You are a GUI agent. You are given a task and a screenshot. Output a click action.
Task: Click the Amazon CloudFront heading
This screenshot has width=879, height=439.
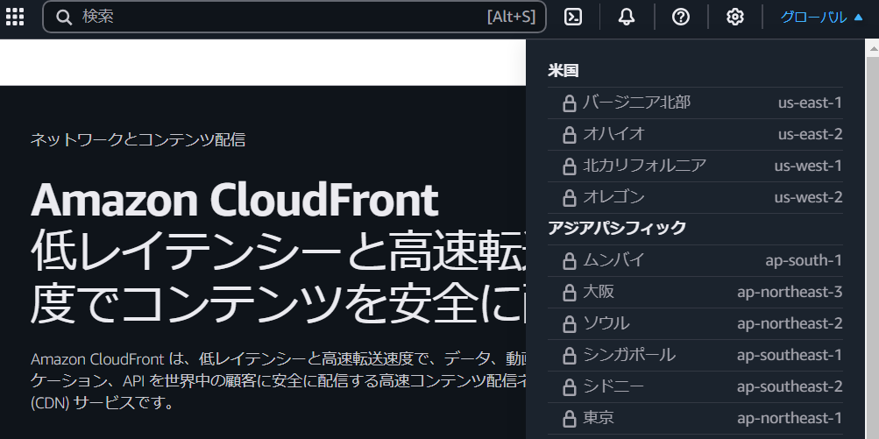tap(234, 199)
